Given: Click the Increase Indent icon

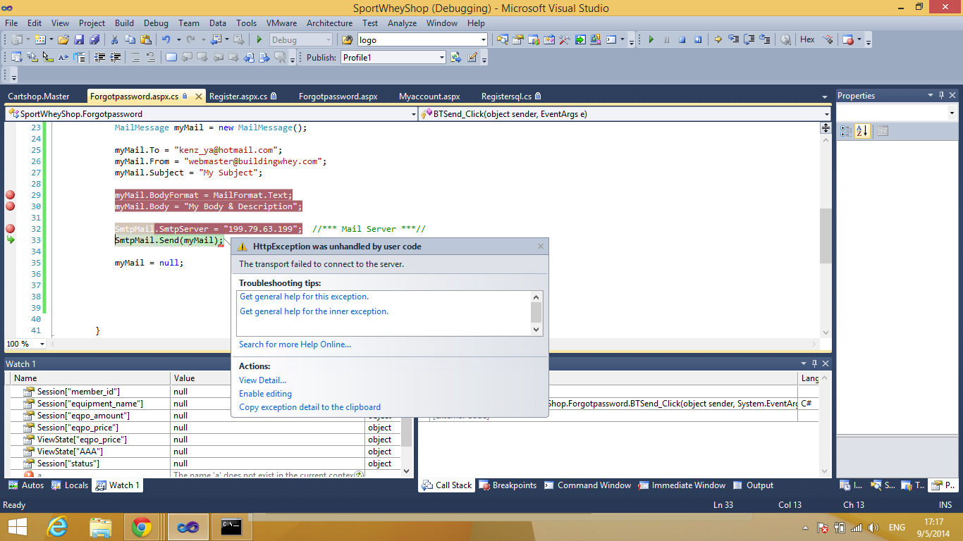Looking at the screenshot, I should [115, 58].
